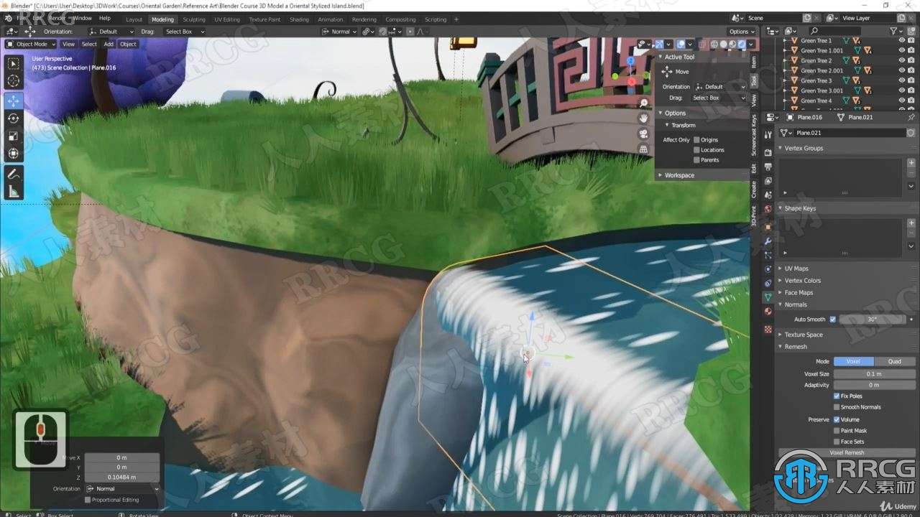Image resolution: width=920 pixels, height=517 pixels.
Task: Select the Transform tool
Action: [14, 153]
